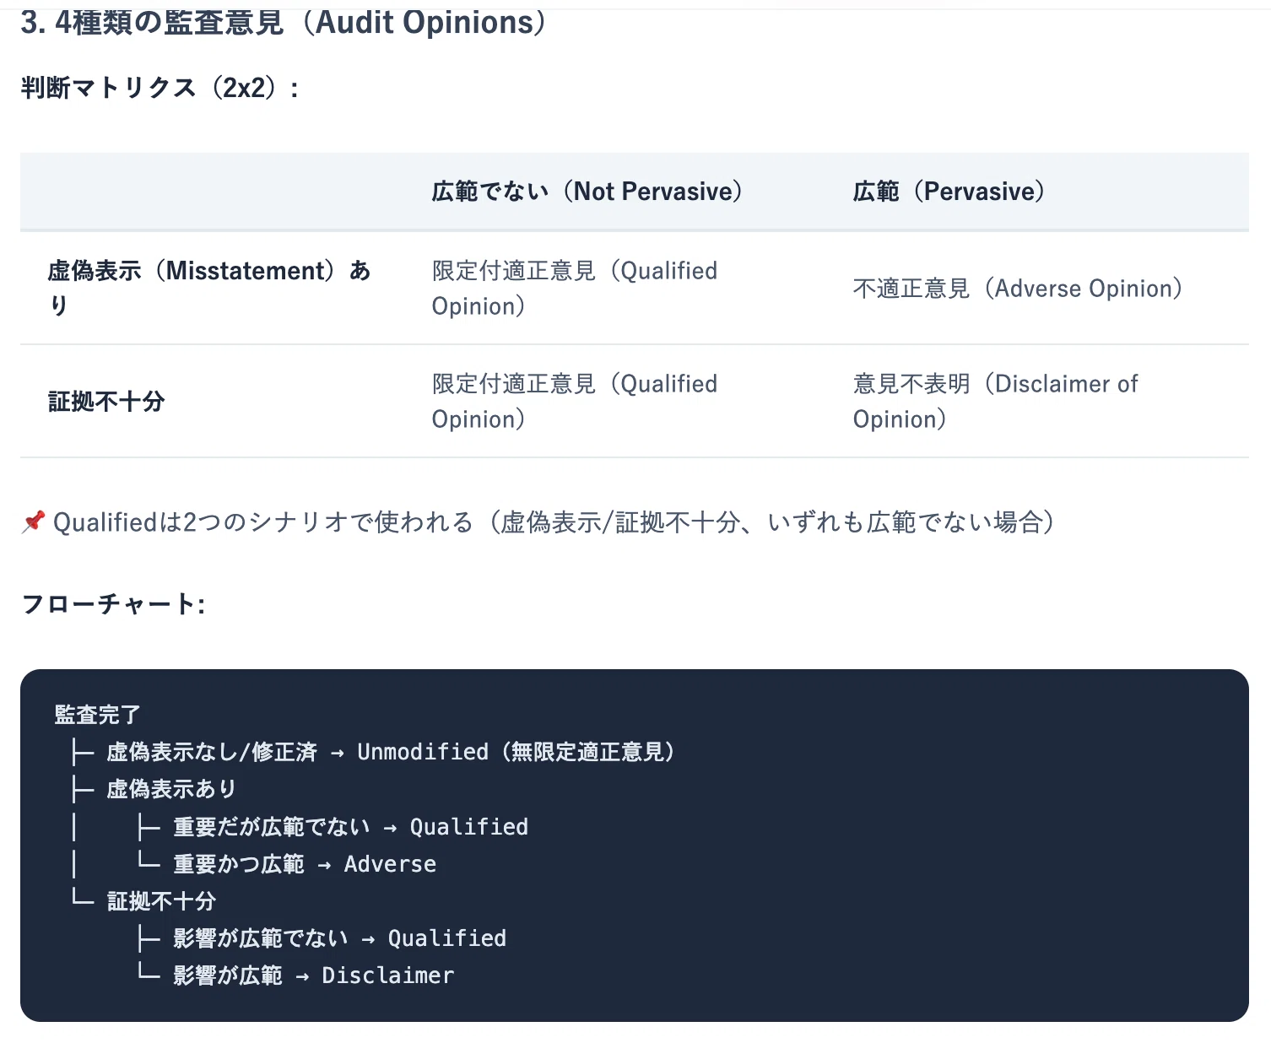Click the "重要だが広範でない → Qualified" line
This screenshot has height=1043, width=1271.
[350, 827]
